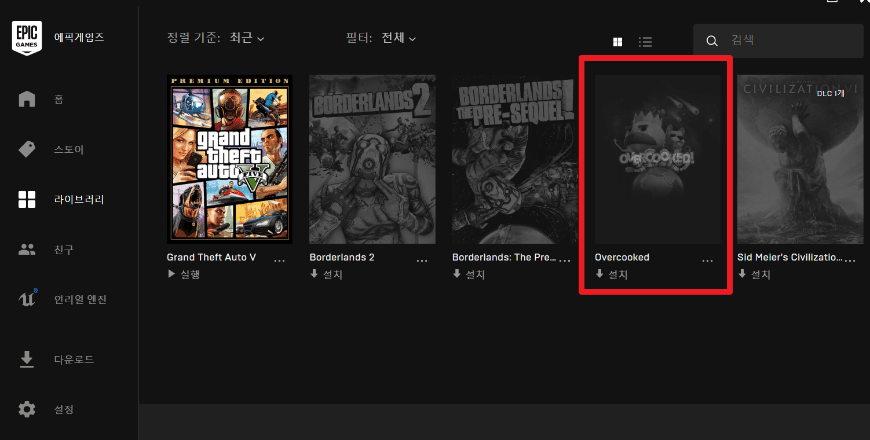
Task: Open the 설정 gear icon
Action: (27, 409)
